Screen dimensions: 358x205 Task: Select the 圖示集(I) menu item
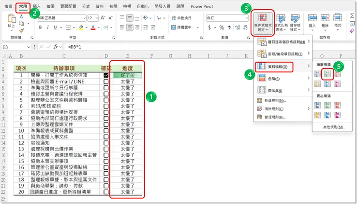pyautogui.click(x=283, y=90)
